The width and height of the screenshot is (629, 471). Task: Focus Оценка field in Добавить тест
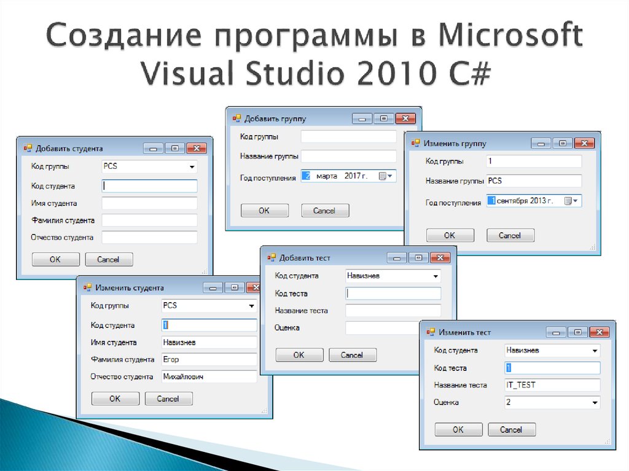pyautogui.click(x=383, y=328)
